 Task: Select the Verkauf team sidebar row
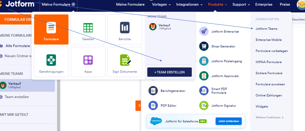27,85
